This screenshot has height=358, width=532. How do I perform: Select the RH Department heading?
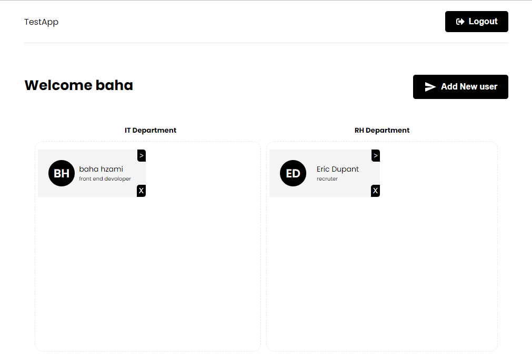[382, 130]
